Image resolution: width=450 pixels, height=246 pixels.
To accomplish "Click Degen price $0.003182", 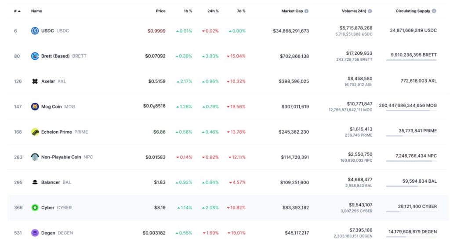I will (x=154, y=233).
